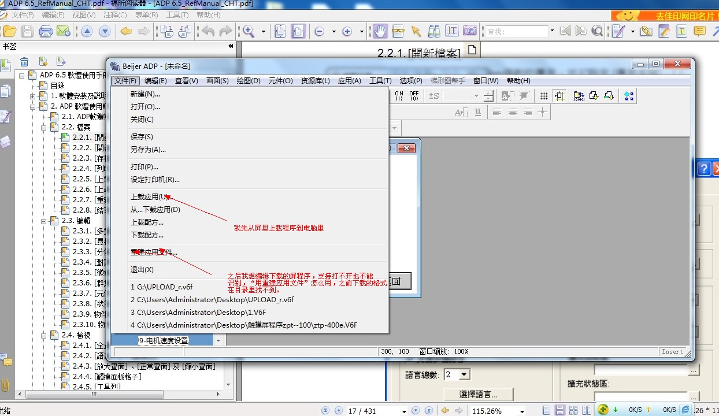Click the grid display icon in ADP toolbar
The height and width of the screenshot is (416, 719).
pyautogui.click(x=543, y=96)
